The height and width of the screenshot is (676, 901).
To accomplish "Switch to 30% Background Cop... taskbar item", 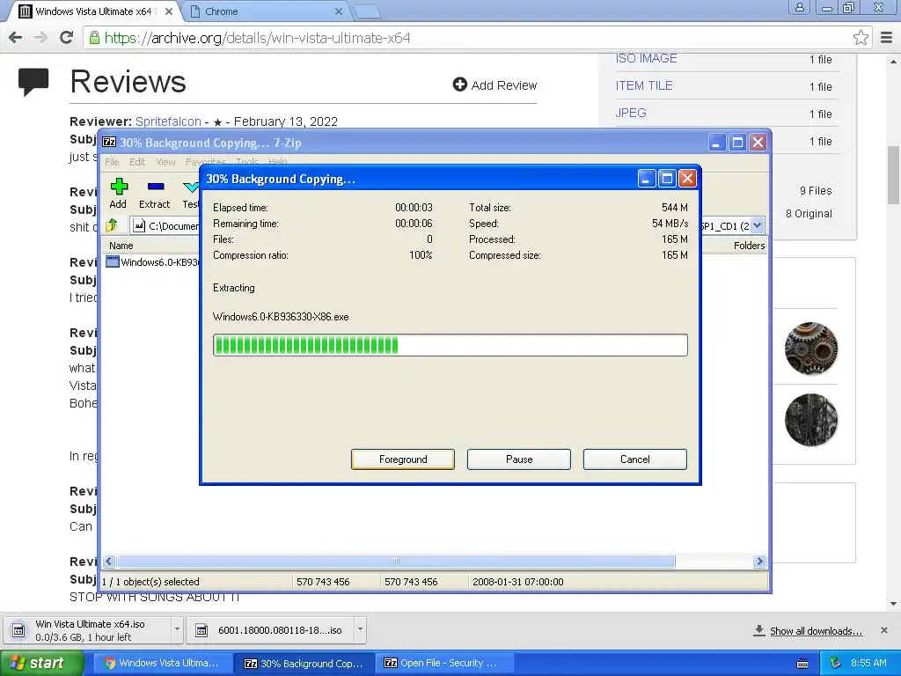I will pos(304,663).
